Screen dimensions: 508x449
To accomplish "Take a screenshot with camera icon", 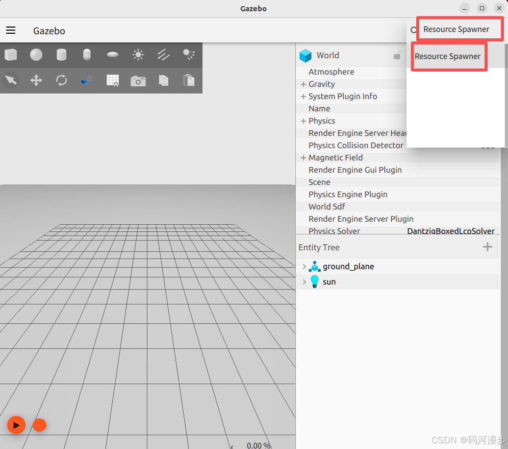I will click(x=138, y=81).
